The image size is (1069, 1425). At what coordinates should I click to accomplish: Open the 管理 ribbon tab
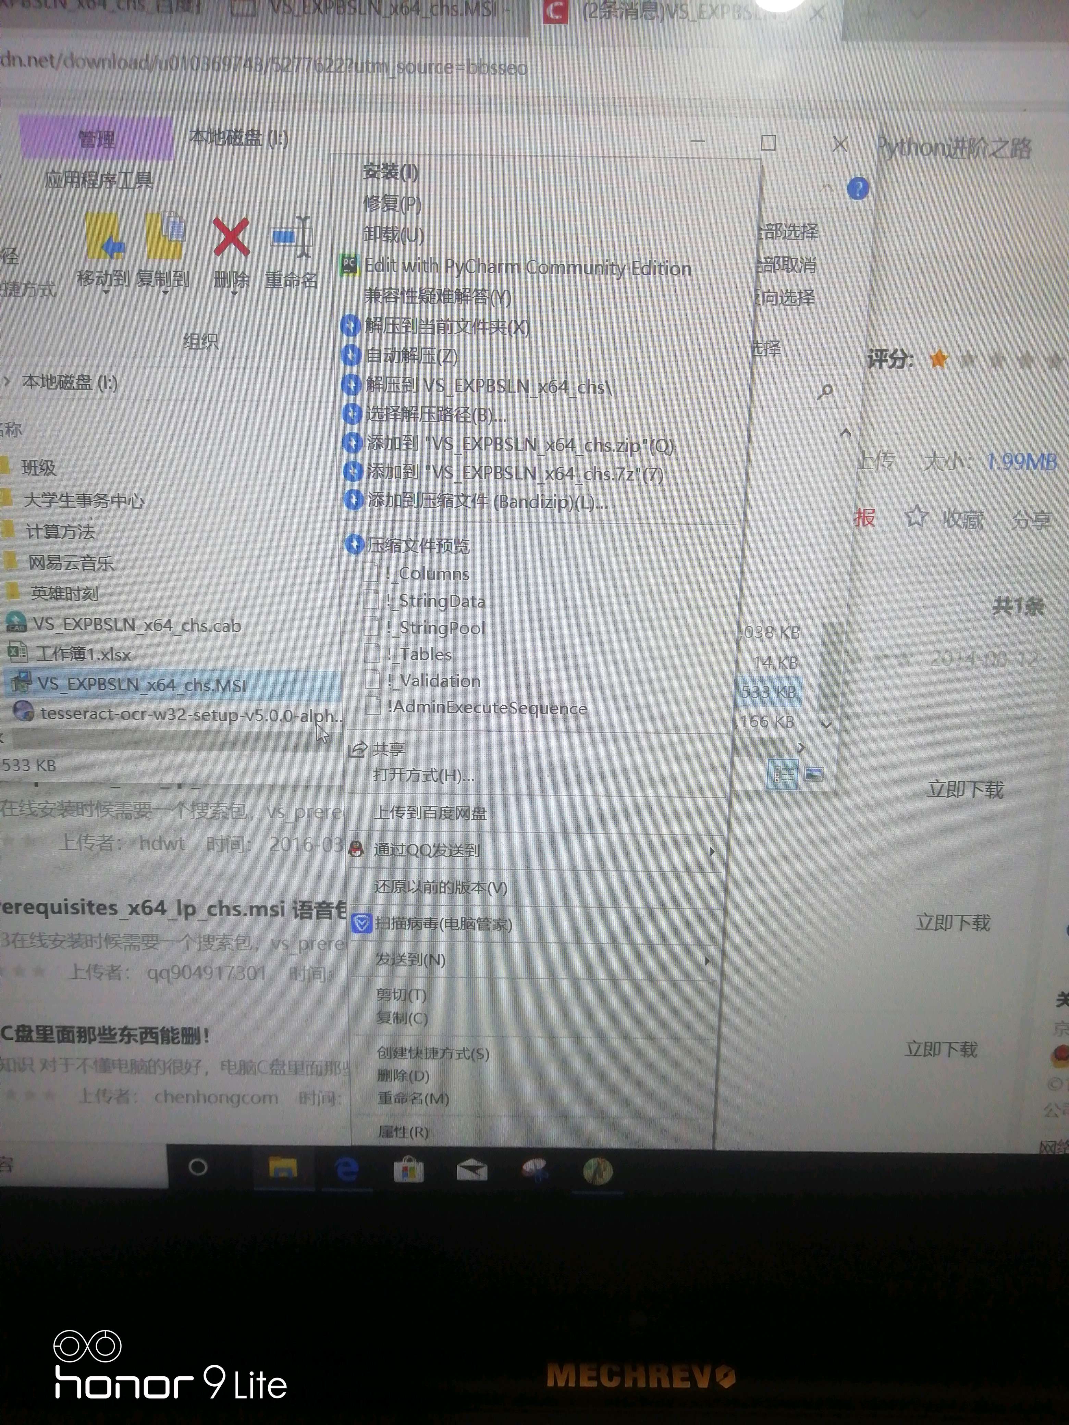[x=96, y=138]
